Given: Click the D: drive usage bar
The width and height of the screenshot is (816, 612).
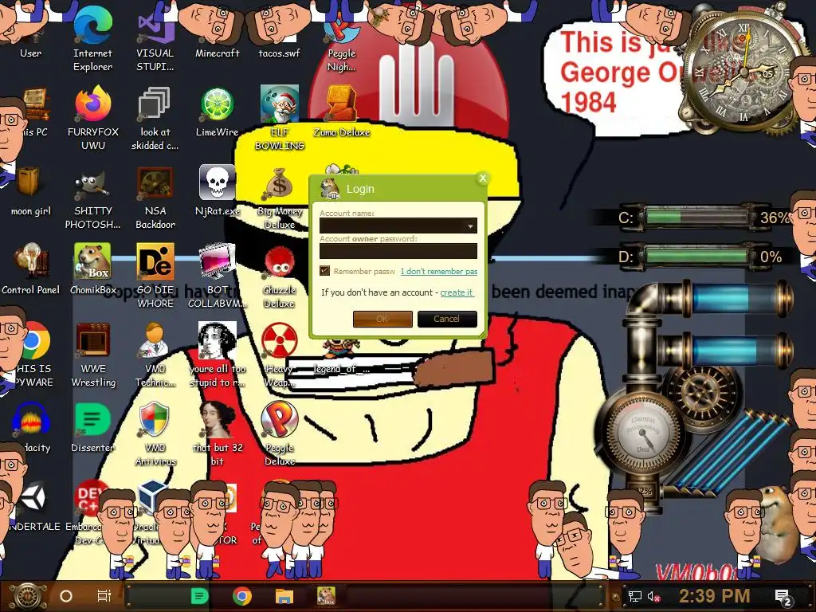Looking at the screenshot, I should 696,256.
